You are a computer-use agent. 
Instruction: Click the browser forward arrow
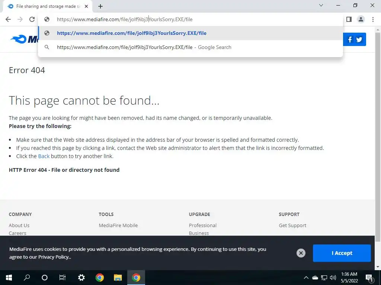(x=20, y=19)
